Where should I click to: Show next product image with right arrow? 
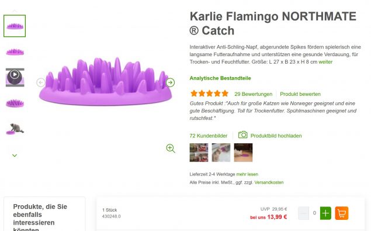(170, 82)
